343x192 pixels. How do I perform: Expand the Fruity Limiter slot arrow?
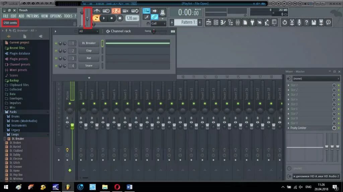pos(288,128)
